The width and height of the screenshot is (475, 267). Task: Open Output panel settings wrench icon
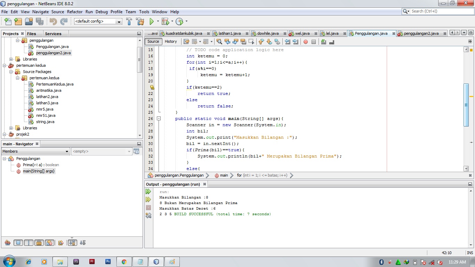[148, 216]
